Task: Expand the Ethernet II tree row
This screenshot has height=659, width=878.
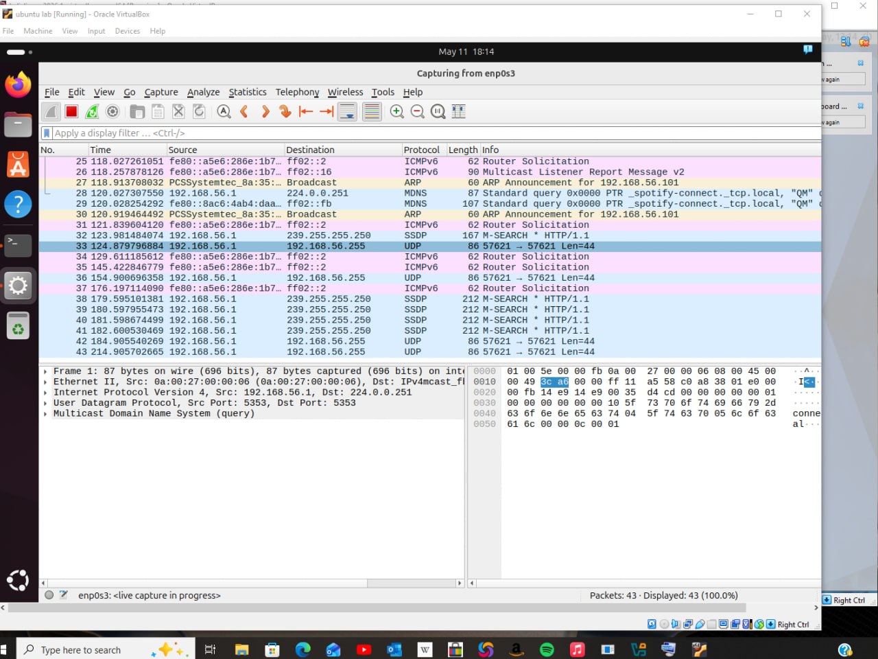Action: (x=45, y=382)
